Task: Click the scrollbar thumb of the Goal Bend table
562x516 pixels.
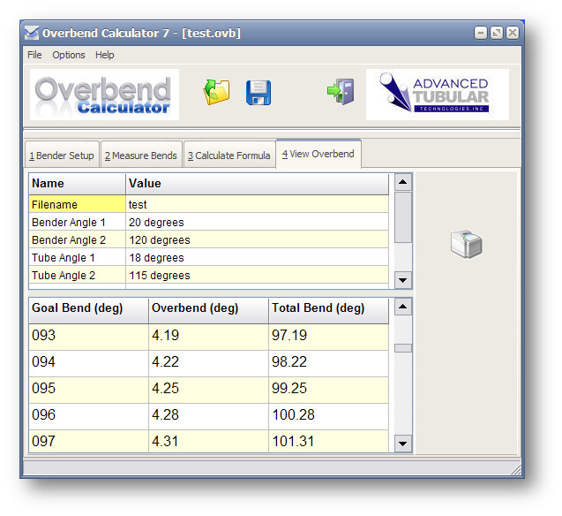Action: click(x=403, y=348)
